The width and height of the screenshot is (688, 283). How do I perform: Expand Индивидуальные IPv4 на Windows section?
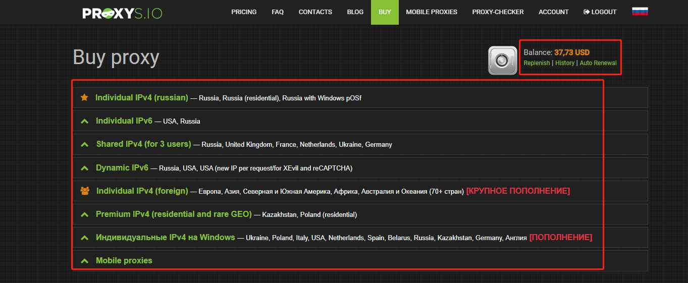(x=165, y=238)
